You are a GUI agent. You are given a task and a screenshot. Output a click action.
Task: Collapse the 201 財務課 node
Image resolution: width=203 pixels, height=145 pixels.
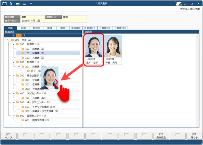click(x=19, y=67)
